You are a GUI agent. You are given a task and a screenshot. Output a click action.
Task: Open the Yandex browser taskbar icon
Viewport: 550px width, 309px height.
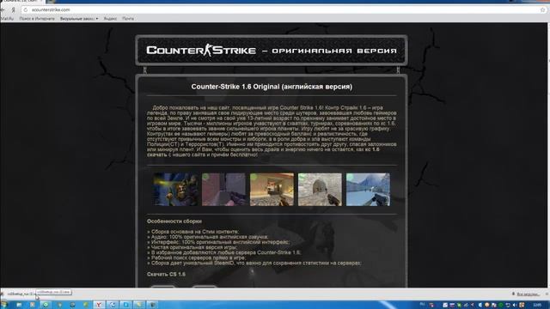[100, 305]
